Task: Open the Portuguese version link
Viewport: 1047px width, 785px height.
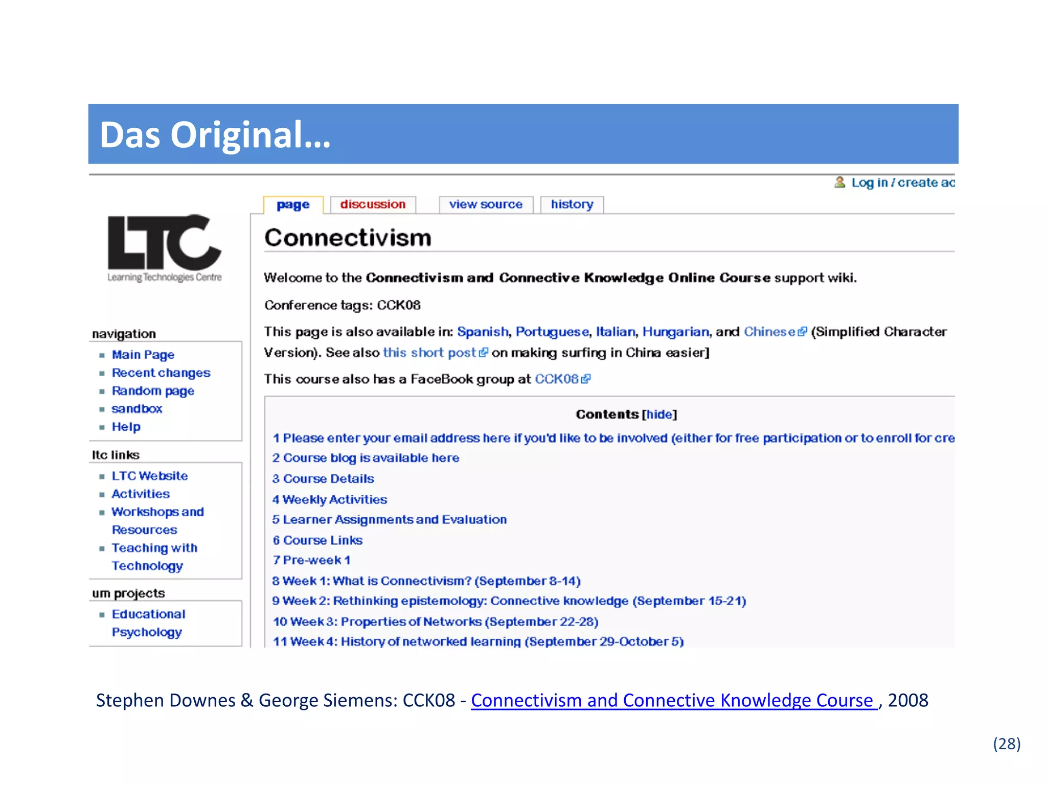Action: pos(552,332)
